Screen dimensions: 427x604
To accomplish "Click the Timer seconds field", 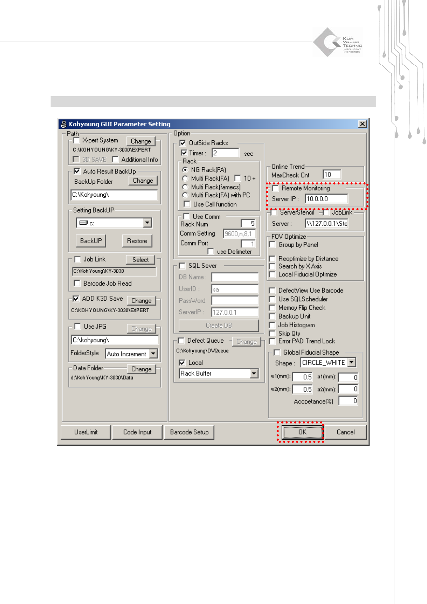I will [x=225, y=153].
